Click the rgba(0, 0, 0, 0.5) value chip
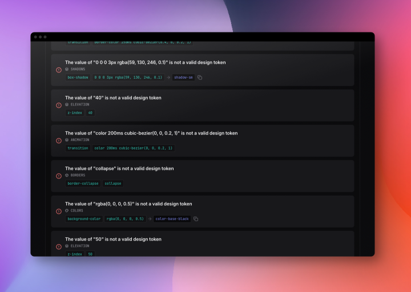 click(125, 219)
